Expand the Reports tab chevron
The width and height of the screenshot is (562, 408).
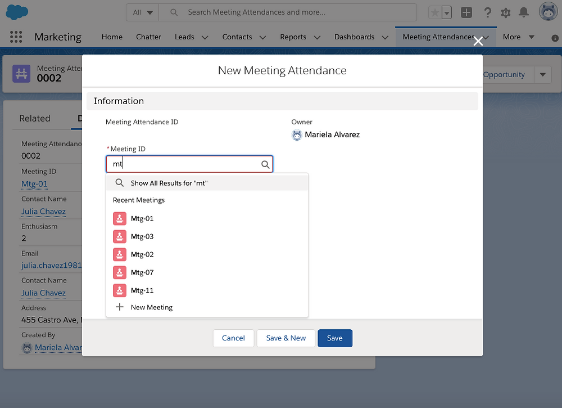pyautogui.click(x=317, y=37)
